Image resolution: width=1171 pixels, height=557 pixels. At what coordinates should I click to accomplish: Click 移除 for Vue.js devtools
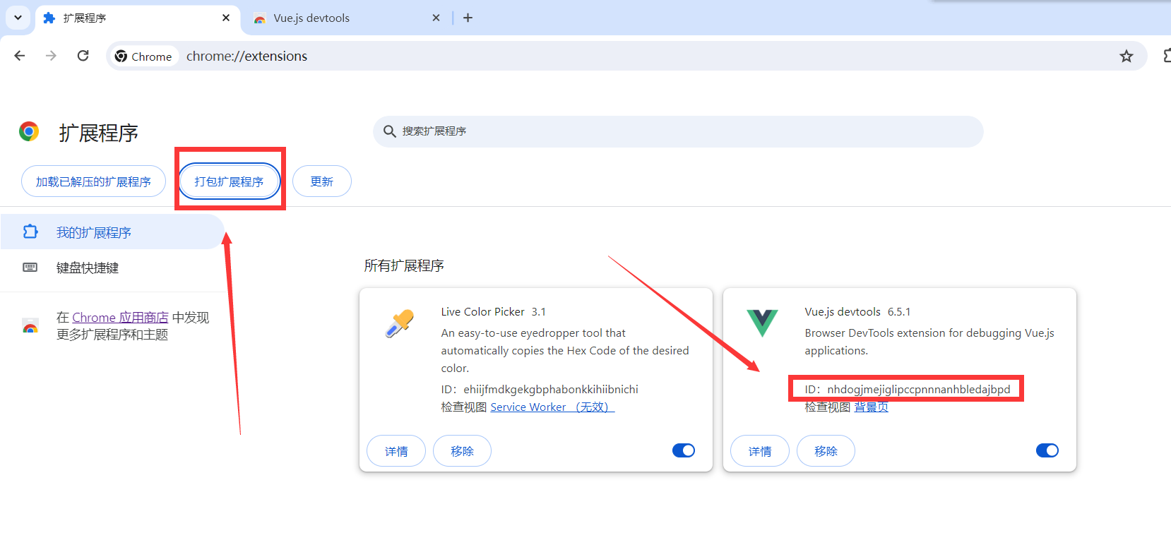pyautogui.click(x=826, y=451)
